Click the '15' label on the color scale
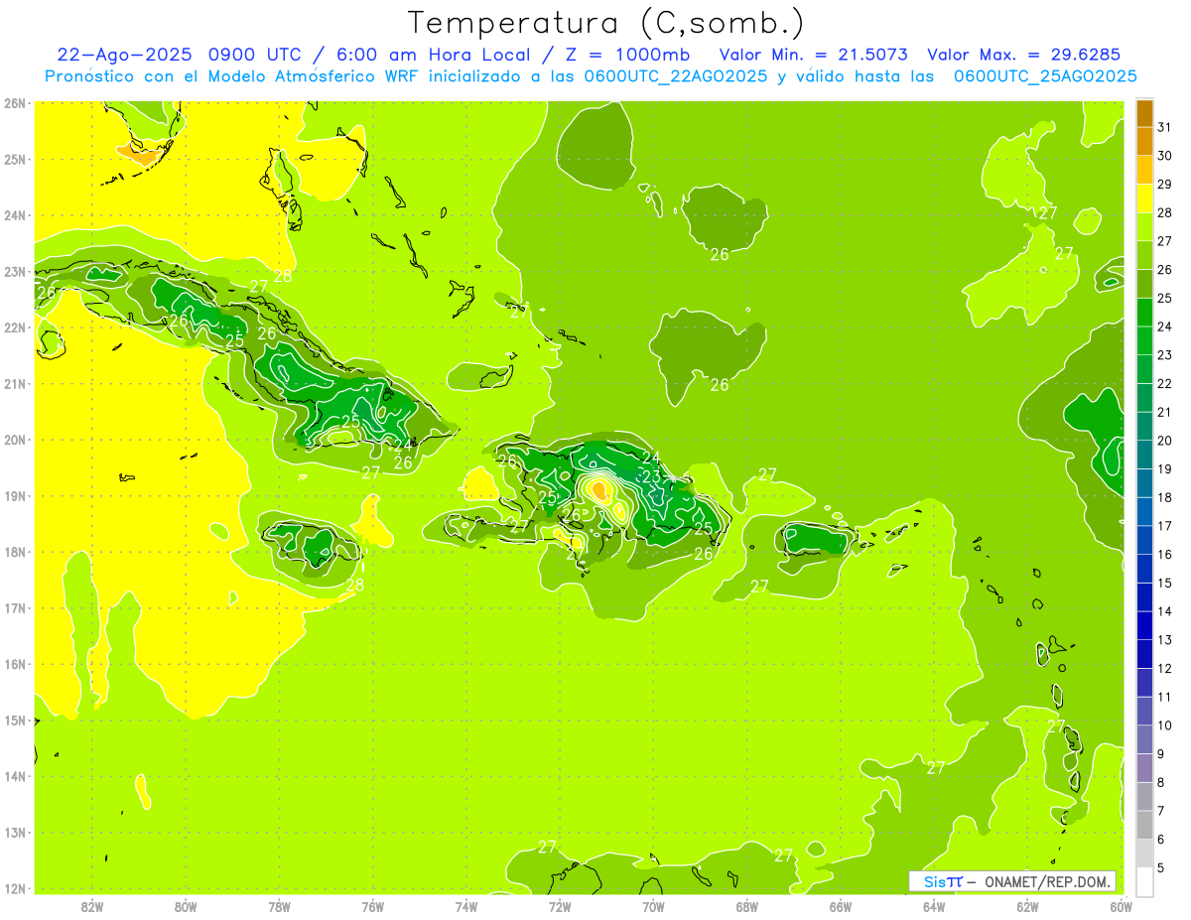This screenshot has width=1191, height=920. (1165, 583)
